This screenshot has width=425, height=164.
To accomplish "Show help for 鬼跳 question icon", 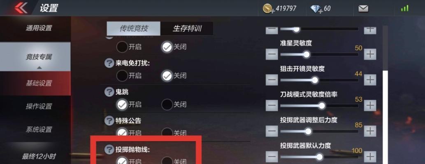I will tap(109, 92).
